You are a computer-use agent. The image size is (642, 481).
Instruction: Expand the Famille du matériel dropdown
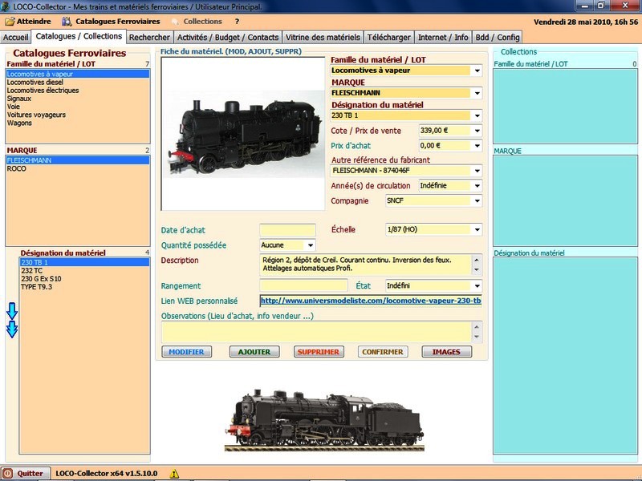click(477, 71)
